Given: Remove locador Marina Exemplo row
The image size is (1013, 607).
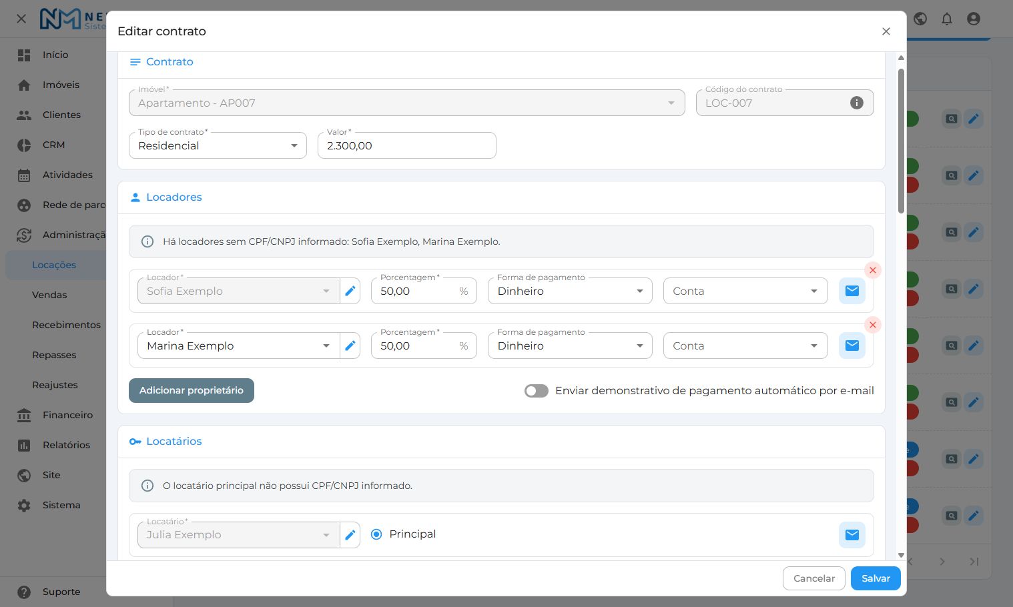Looking at the screenshot, I should (872, 325).
